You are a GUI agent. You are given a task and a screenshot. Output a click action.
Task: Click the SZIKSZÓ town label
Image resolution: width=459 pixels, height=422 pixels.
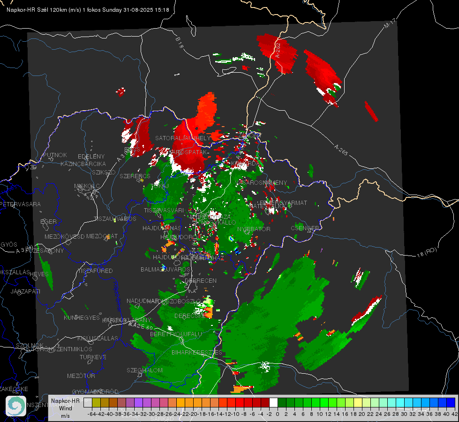pyautogui.click(x=104, y=172)
